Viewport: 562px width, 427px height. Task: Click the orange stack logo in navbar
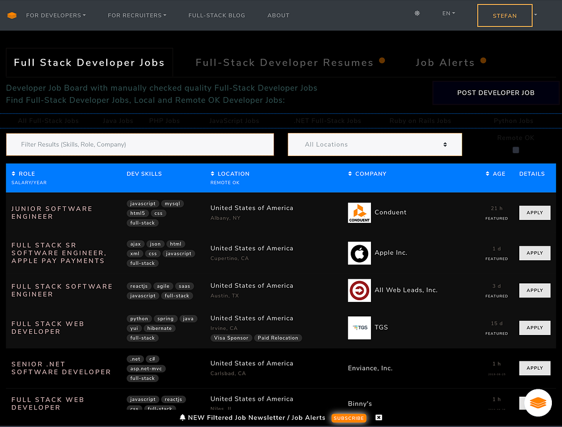[x=12, y=15]
